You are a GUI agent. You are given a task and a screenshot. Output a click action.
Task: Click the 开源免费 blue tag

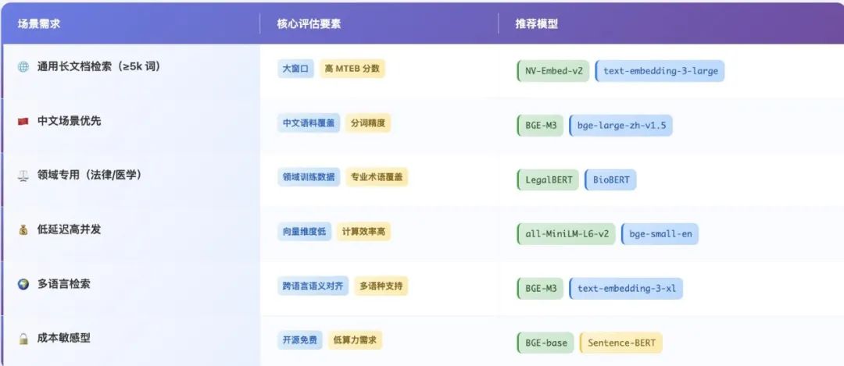click(299, 340)
